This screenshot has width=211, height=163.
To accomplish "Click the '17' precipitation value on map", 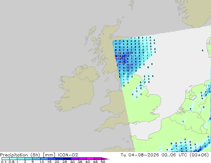I will (x=124, y=56).
